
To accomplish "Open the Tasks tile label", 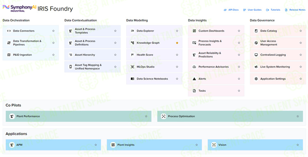I will [202, 91].
